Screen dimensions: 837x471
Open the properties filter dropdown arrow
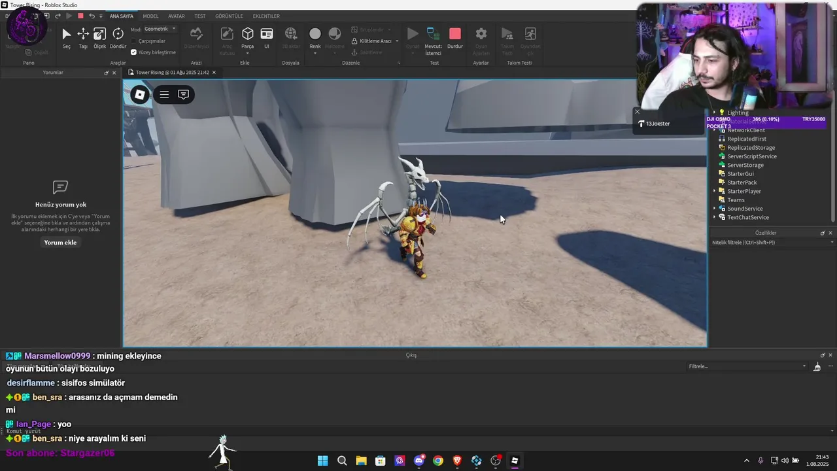(832, 243)
